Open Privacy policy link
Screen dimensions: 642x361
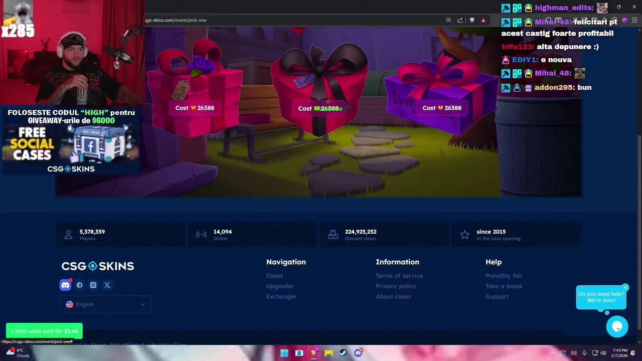pyautogui.click(x=396, y=286)
